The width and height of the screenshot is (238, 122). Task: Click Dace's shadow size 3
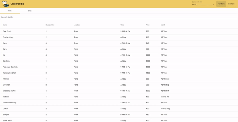click(x=46, y=43)
